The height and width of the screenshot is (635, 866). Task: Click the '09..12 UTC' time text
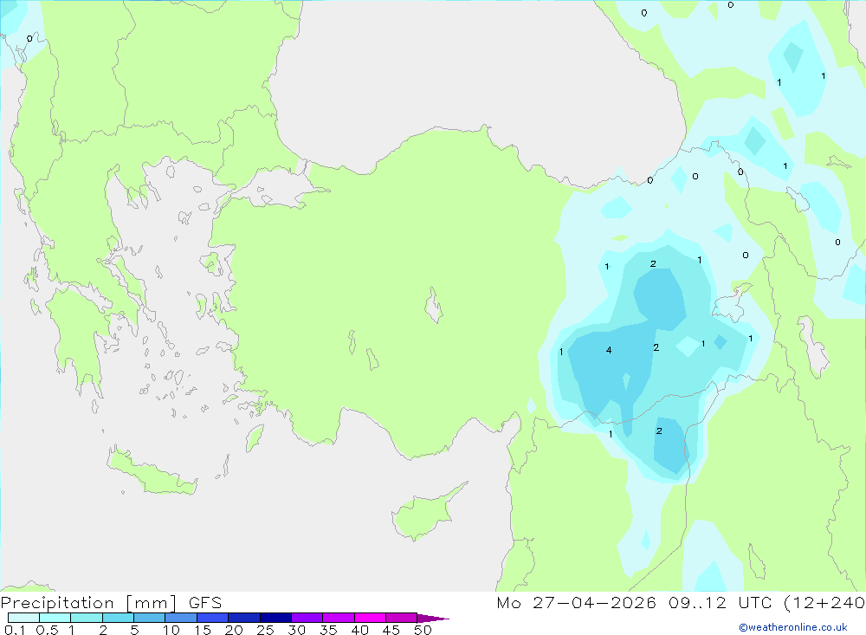tap(720, 602)
